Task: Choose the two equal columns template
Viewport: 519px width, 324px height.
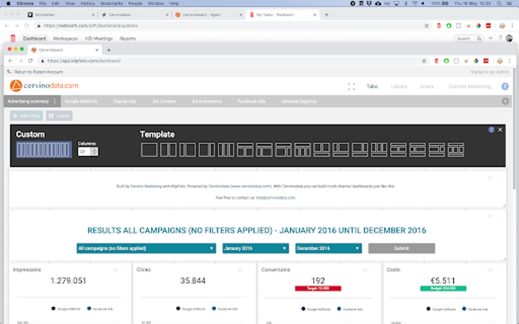Action: click(x=168, y=150)
